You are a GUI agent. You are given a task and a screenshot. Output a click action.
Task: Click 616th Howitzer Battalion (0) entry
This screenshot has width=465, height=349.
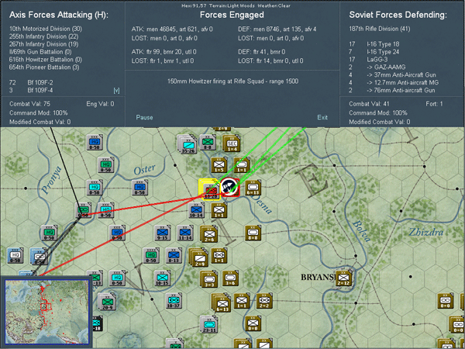click(x=46, y=60)
